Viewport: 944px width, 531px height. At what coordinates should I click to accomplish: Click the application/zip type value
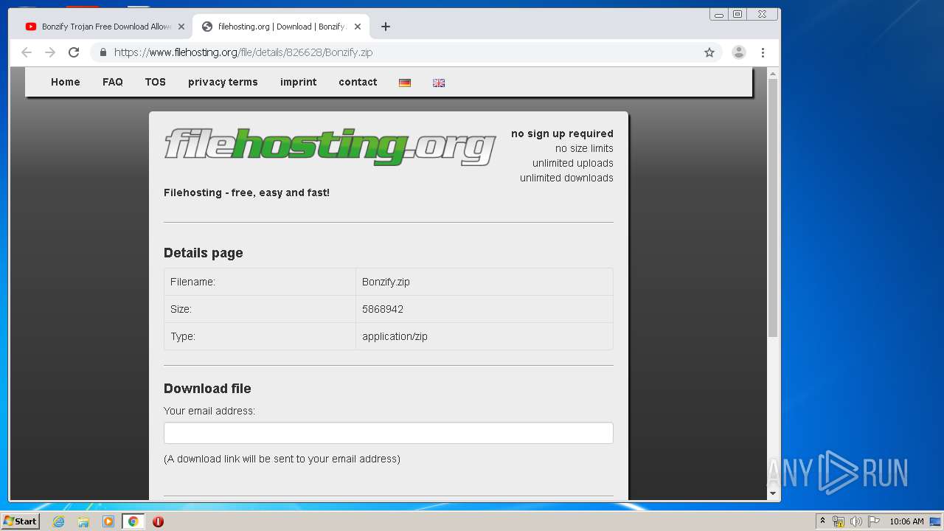395,336
